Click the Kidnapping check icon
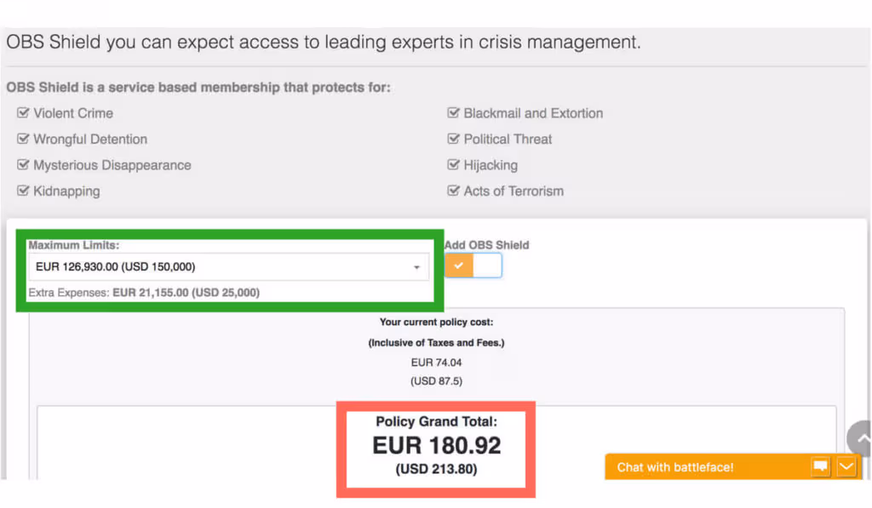Viewport: 872px width, 508px height. 23,191
